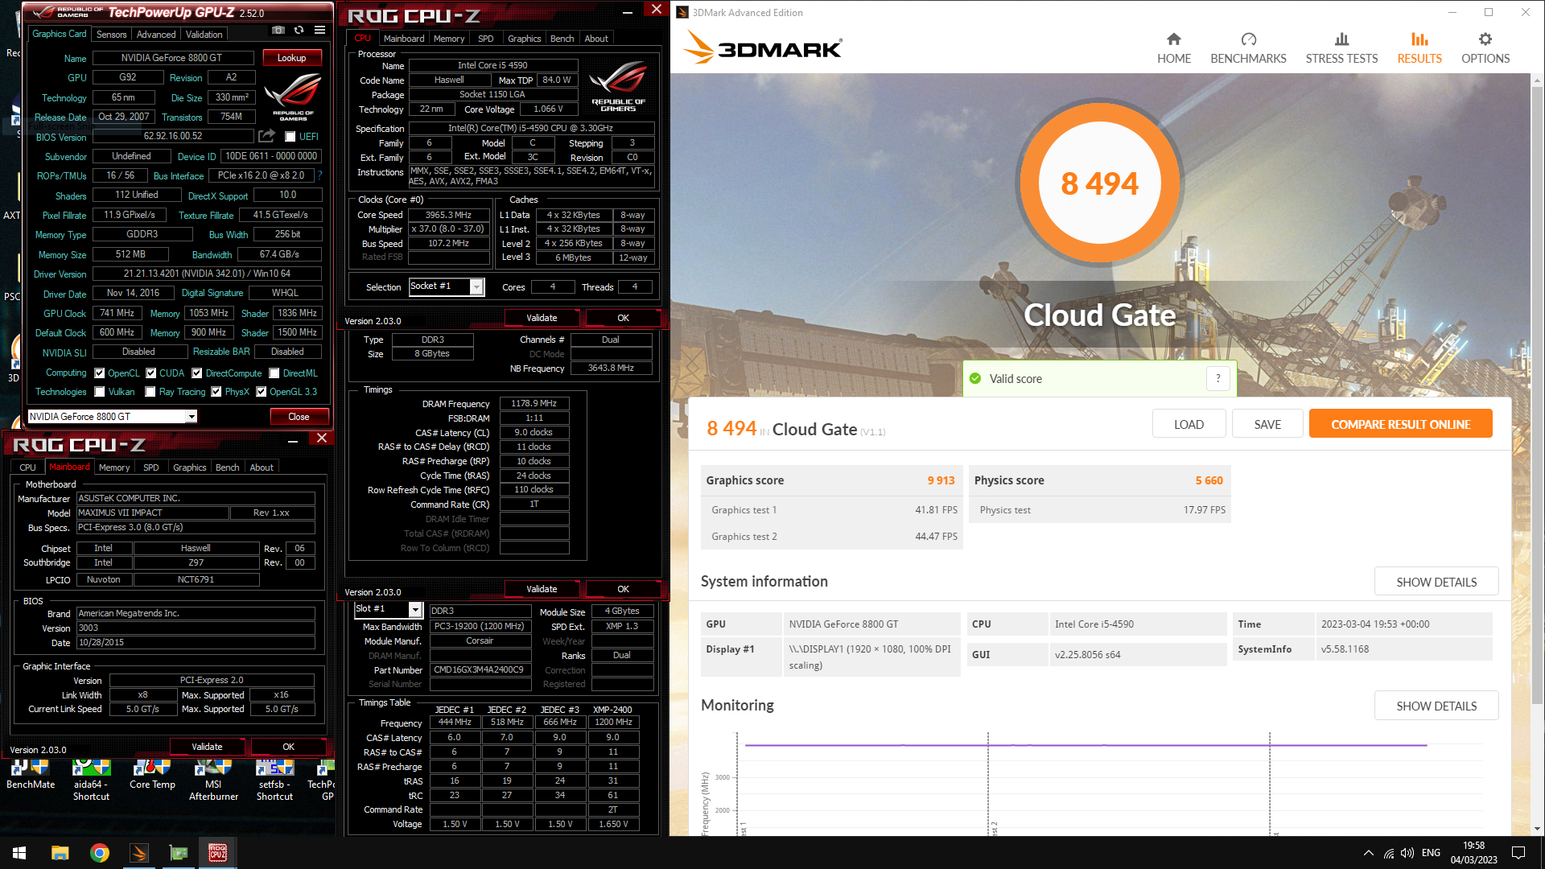Switch to ROG CPU-Z via taskbar icon

[x=218, y=853]
